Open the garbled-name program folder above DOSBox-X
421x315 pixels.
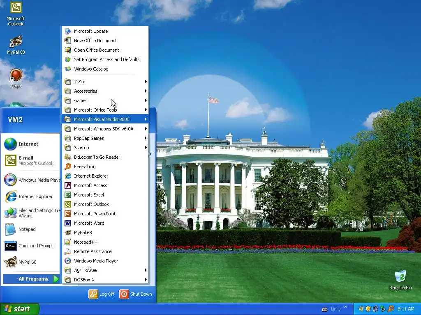(x=105, y=270)
